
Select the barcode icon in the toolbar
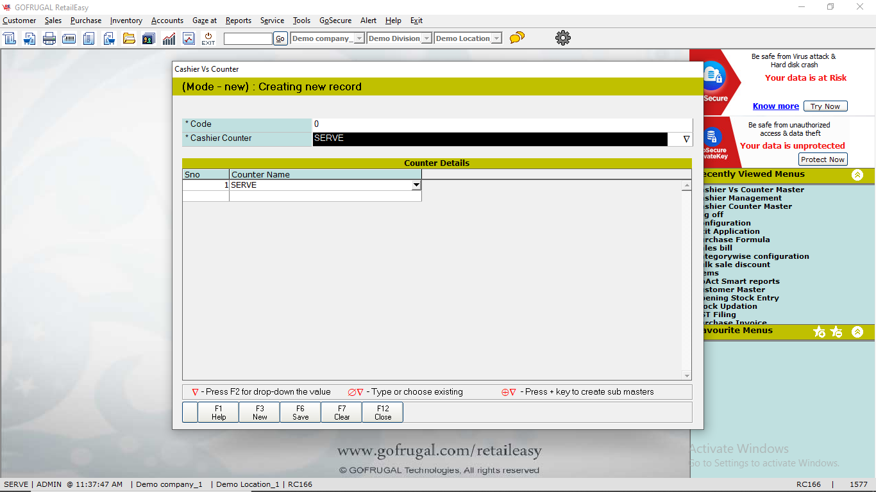coord(69,38)
